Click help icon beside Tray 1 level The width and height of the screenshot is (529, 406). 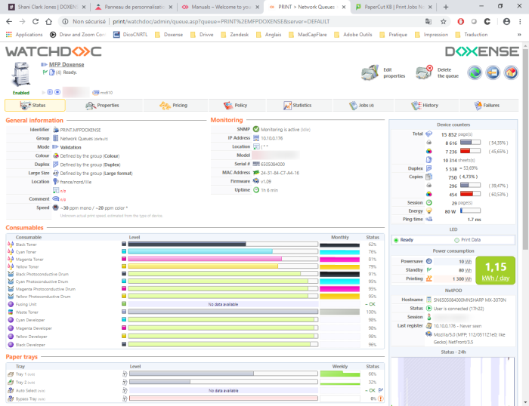pyautogui.click(x=124, y=374)
